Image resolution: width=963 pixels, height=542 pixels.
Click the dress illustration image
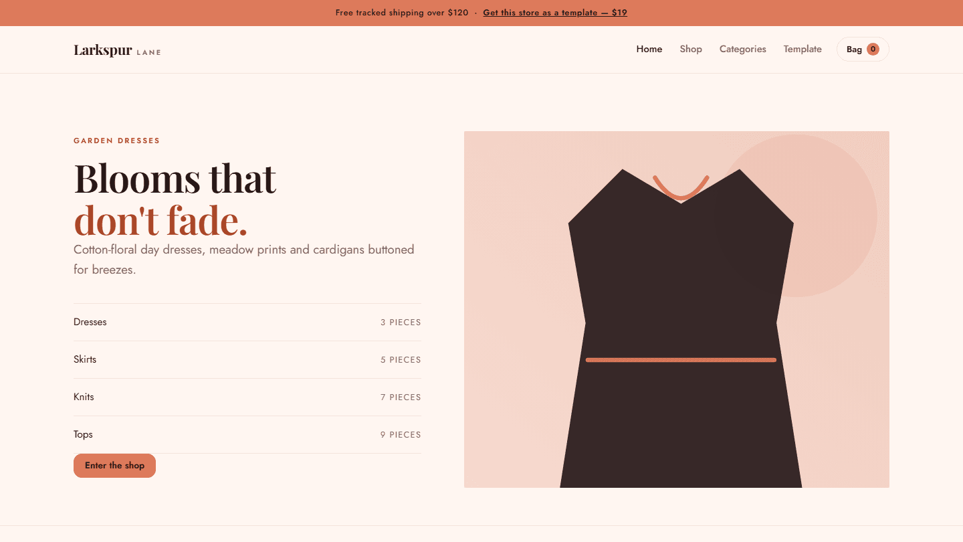coord(677,309)
